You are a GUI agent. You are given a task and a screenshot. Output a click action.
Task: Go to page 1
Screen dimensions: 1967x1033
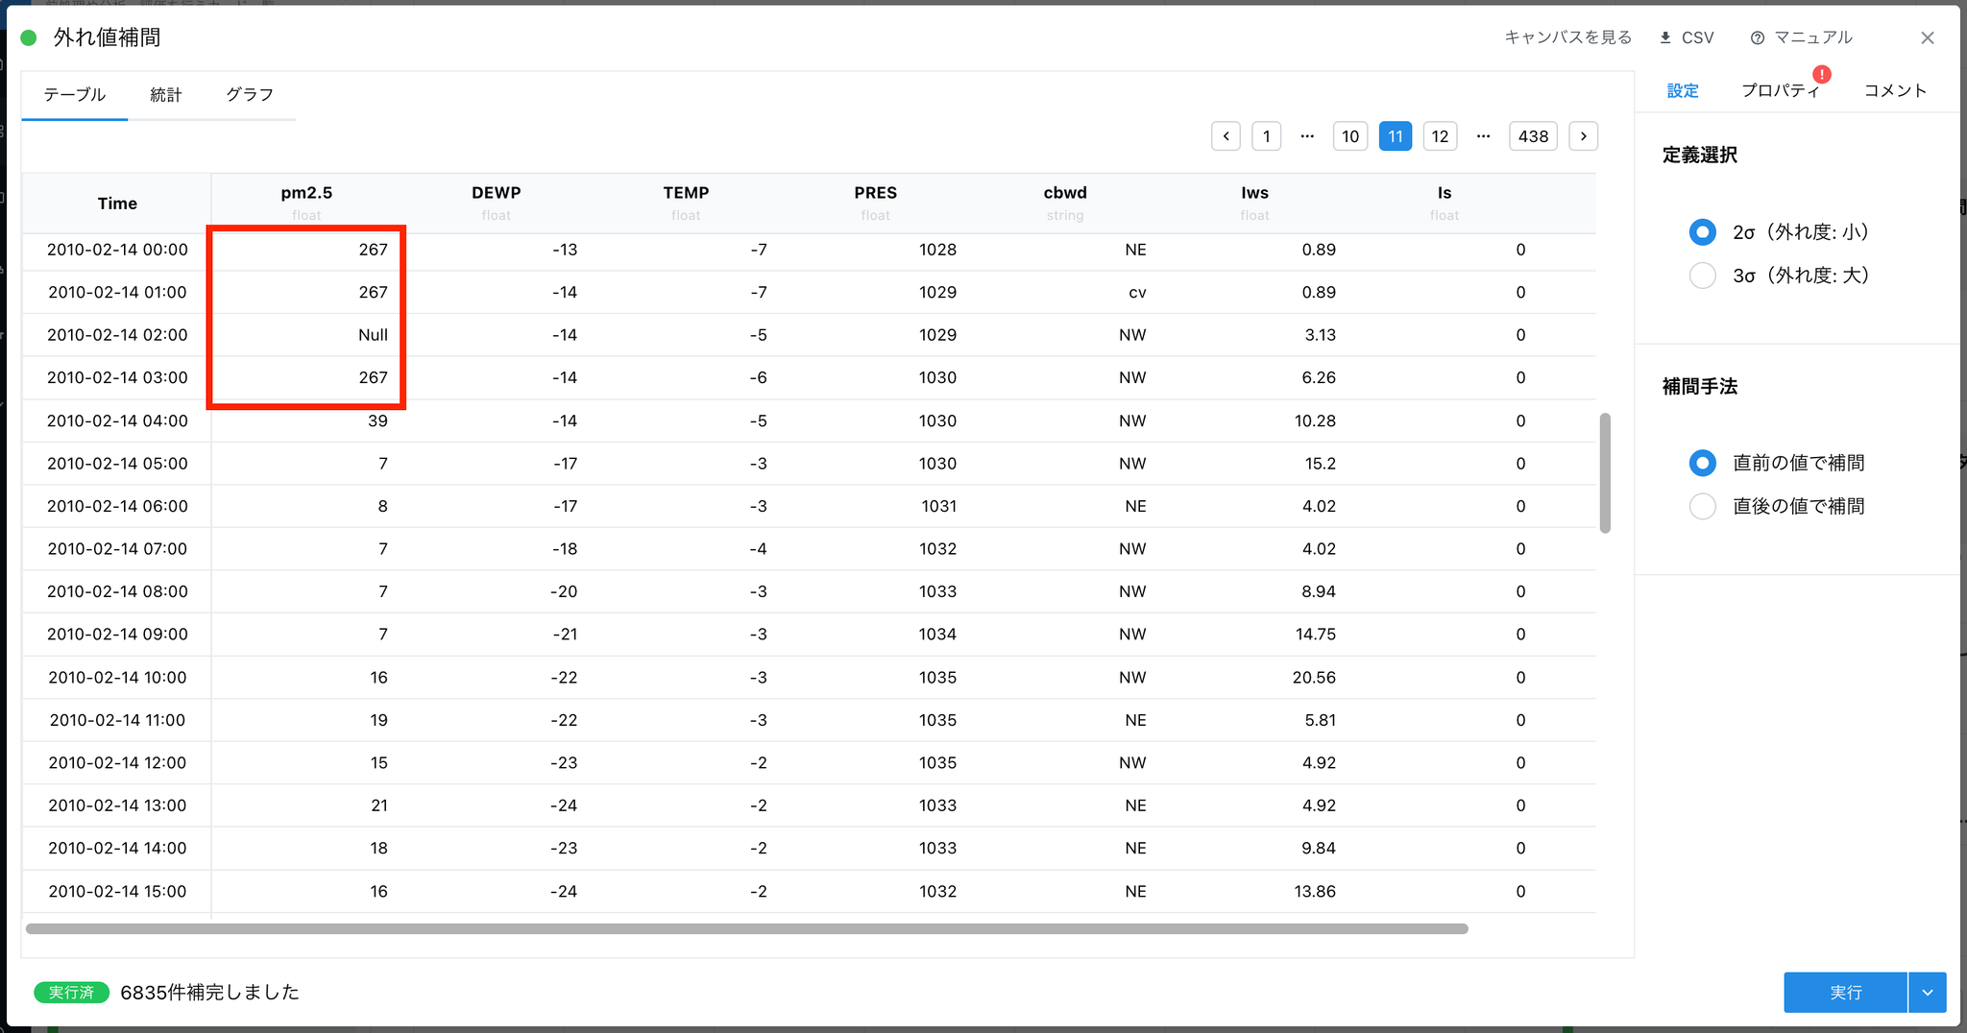(x=1267, y=136)
